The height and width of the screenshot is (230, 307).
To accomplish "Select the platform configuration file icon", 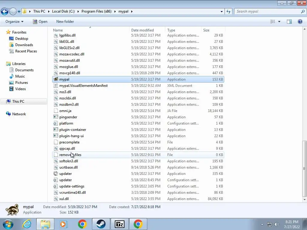I will 56,123.
